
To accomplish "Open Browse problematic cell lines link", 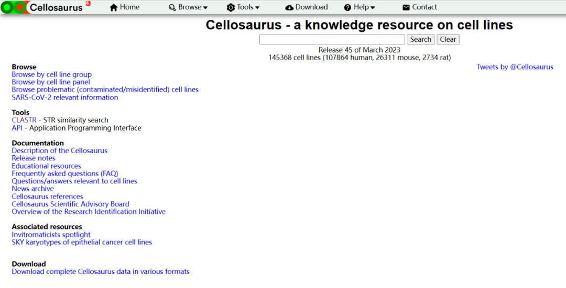I will [x=105, y=89].
